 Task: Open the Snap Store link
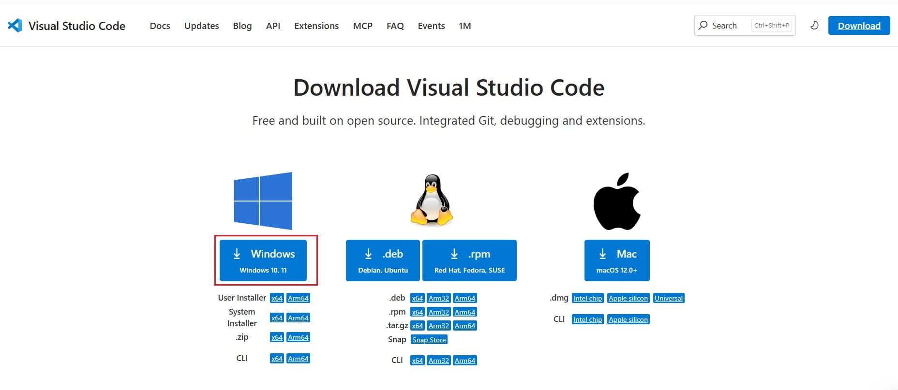[429, 340]
